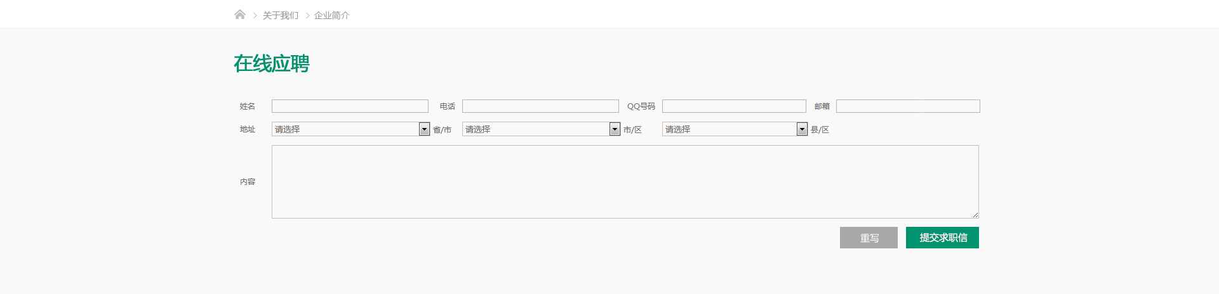Click inside the 内容 content textarea

[x=625, y=182]
